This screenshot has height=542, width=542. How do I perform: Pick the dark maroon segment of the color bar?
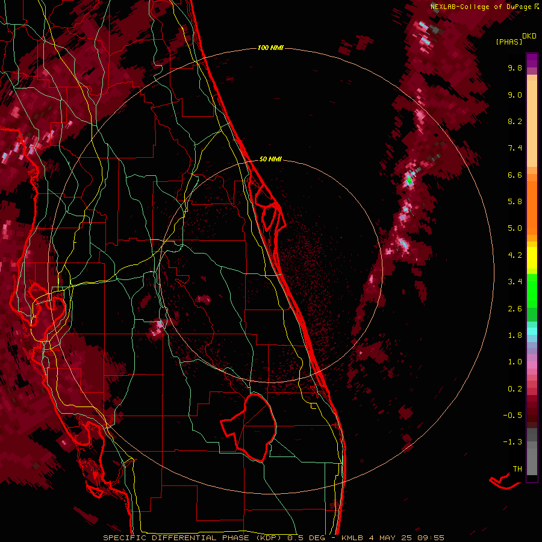(532, 415)
